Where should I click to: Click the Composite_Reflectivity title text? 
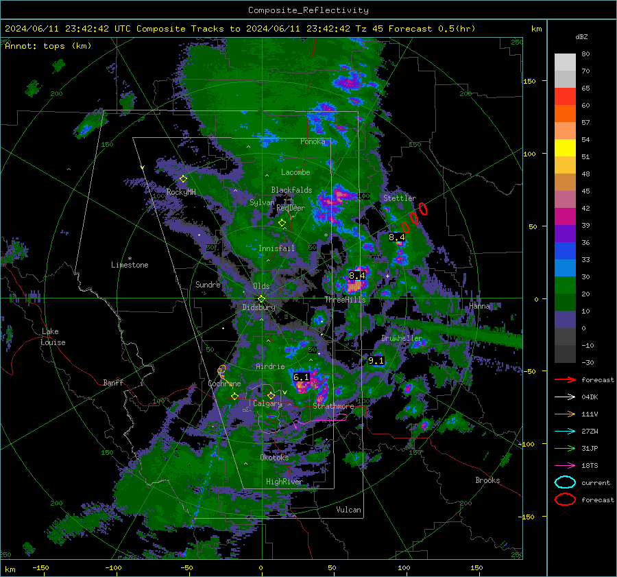coord(308,10)
